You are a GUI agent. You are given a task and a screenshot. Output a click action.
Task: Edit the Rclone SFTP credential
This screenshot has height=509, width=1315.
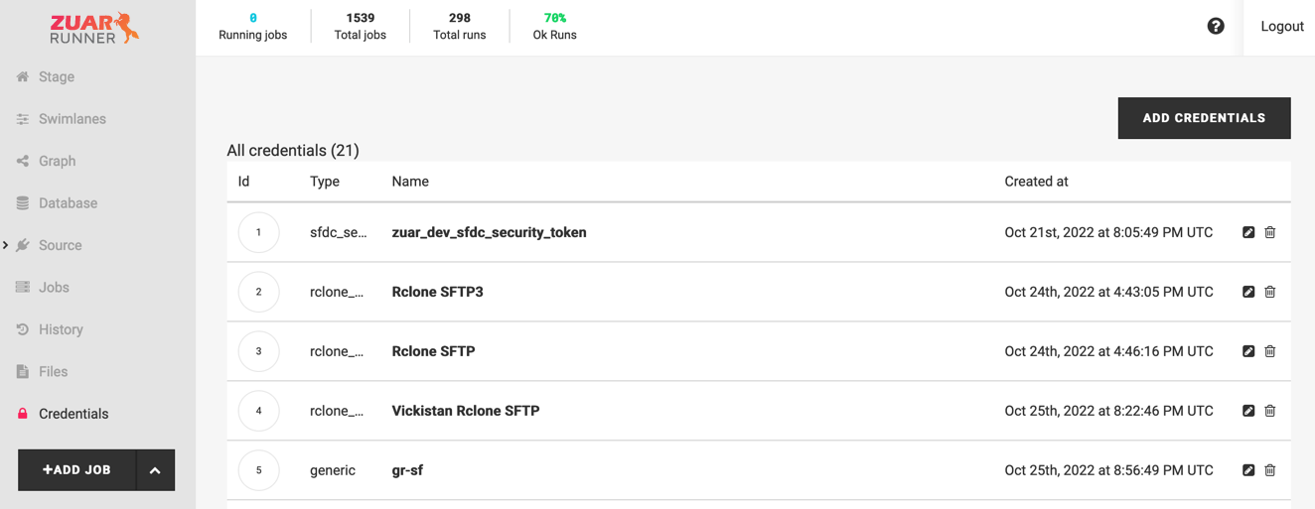coord(1248,351)
